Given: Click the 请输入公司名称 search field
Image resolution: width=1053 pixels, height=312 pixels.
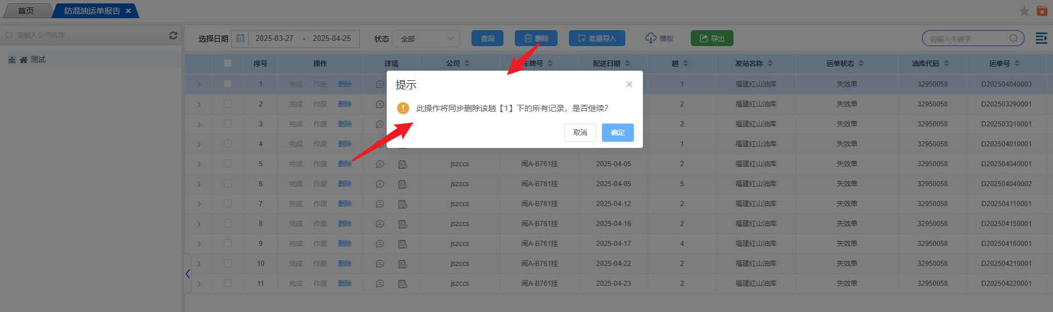Looking at the screenshot, I should (85, 35).
